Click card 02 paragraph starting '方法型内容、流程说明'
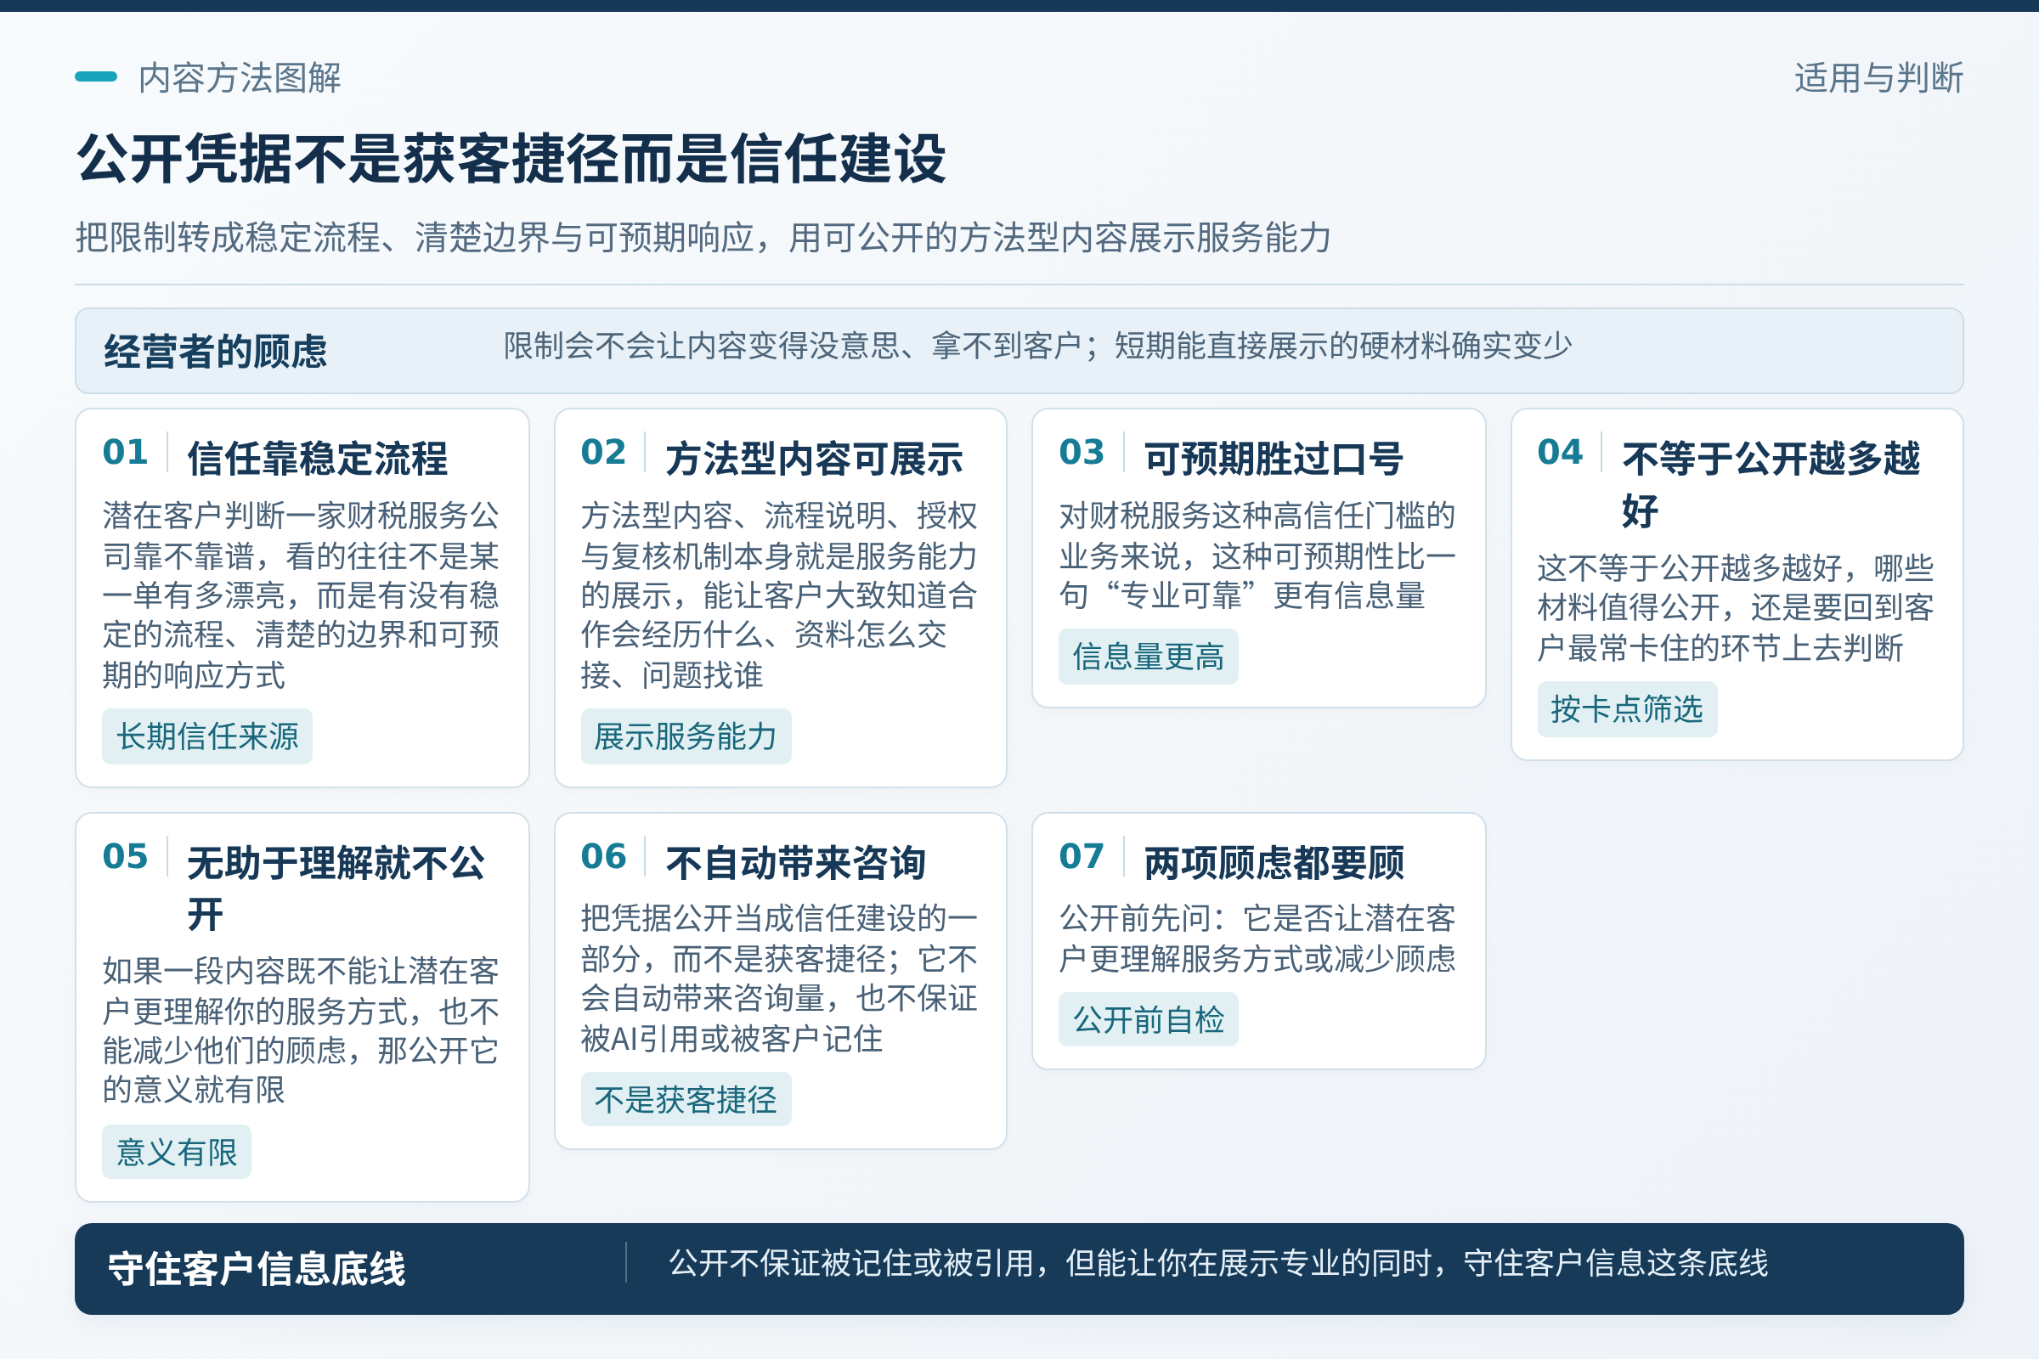This screenshot has height=1359, width=2039. coord(779,595)
